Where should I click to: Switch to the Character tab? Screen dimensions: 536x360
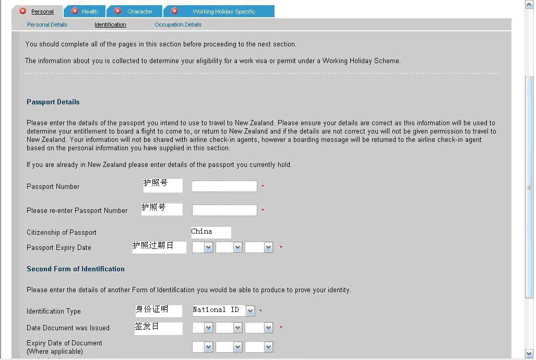[x=140, y=11]
